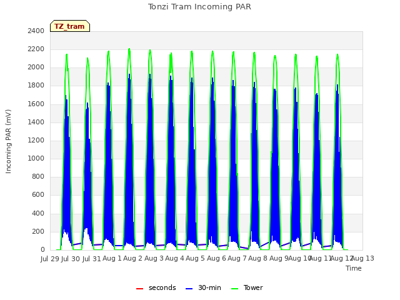This screenshot has height=300, width=400.
Task: Click the Aug 5 x-axis date label
Action: (196, 258)
